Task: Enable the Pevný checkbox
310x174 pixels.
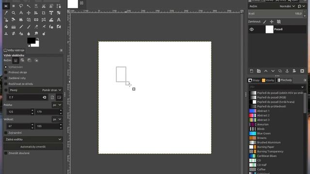Action: pos(6,90)
